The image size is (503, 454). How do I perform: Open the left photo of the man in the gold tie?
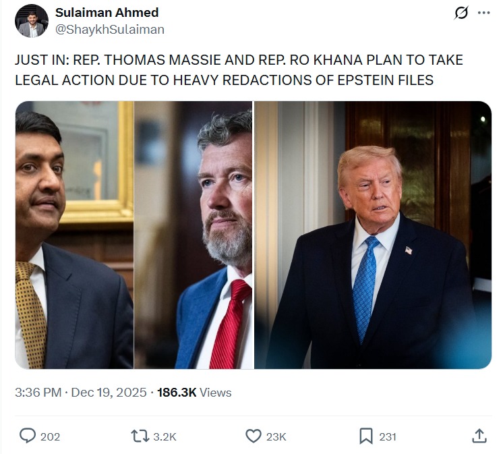(x=74, y=235)
